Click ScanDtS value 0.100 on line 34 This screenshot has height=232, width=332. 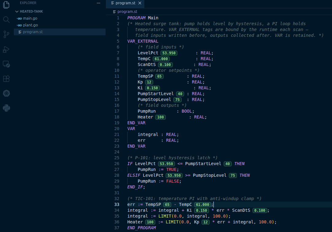tap(260, 211)
